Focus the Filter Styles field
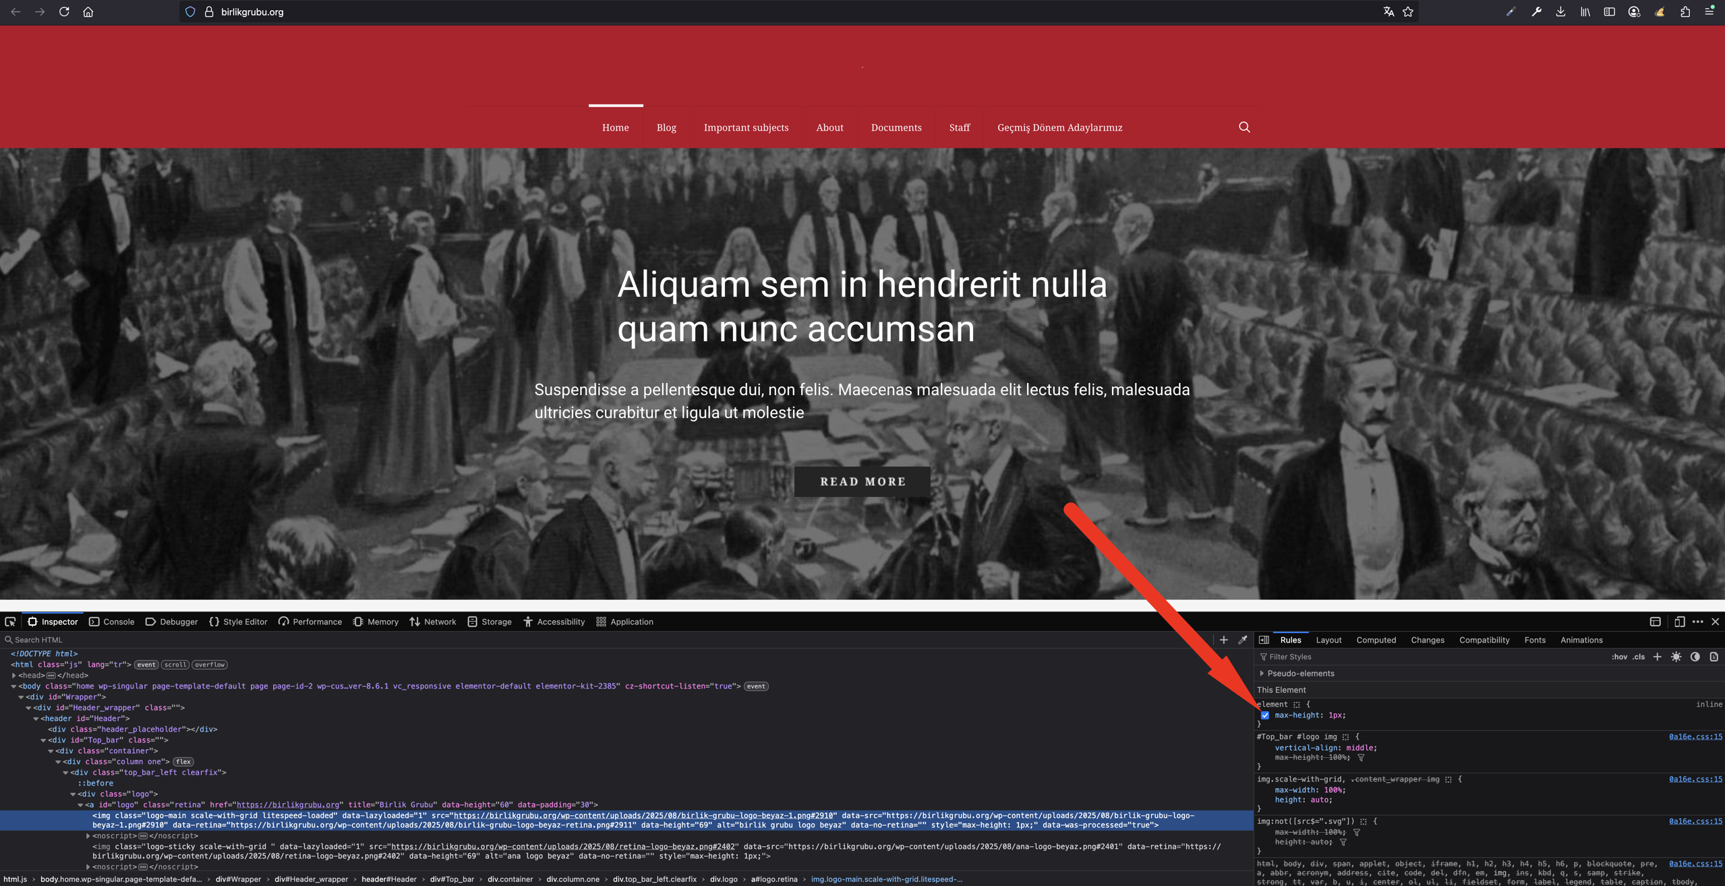This screenshot has width=1725, height=886. click(1430, 657)
